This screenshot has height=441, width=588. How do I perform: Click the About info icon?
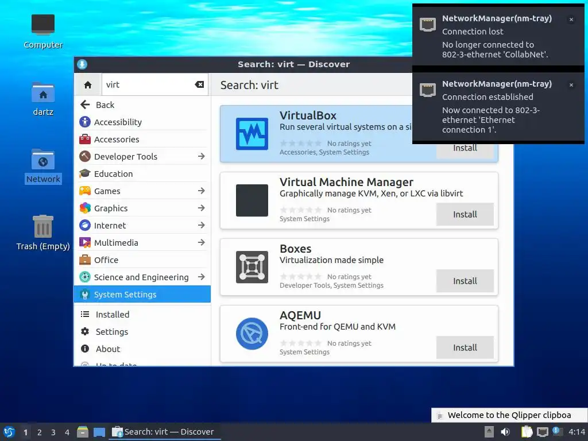[85, 349]
